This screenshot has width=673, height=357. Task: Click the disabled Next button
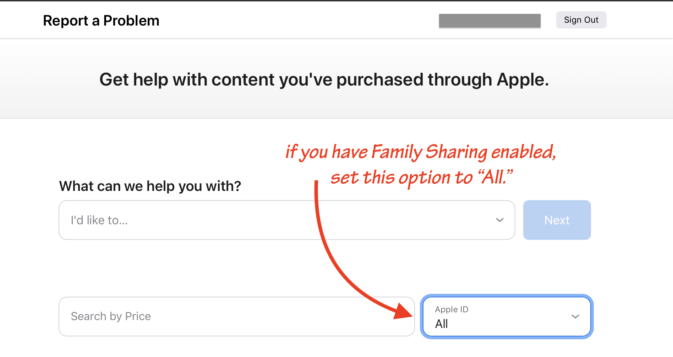(x=557, y=220)
